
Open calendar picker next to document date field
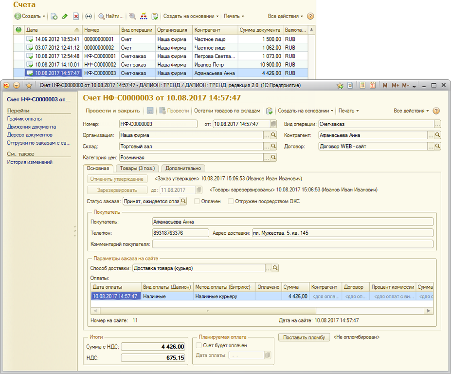[273, 124]
